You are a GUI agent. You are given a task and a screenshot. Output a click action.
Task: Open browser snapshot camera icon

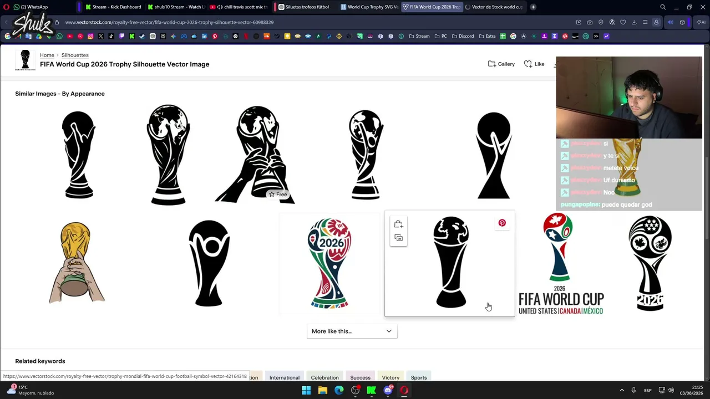point(590,22)
